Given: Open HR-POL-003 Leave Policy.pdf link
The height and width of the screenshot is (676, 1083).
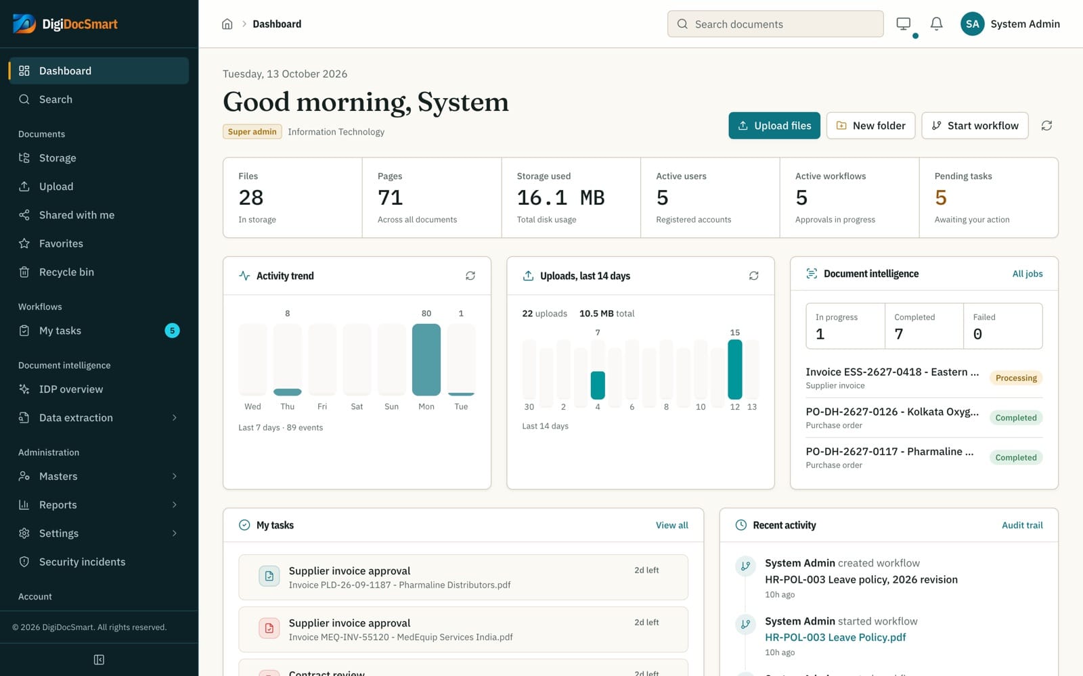Looking at the screenshot, I should [835, 637].
